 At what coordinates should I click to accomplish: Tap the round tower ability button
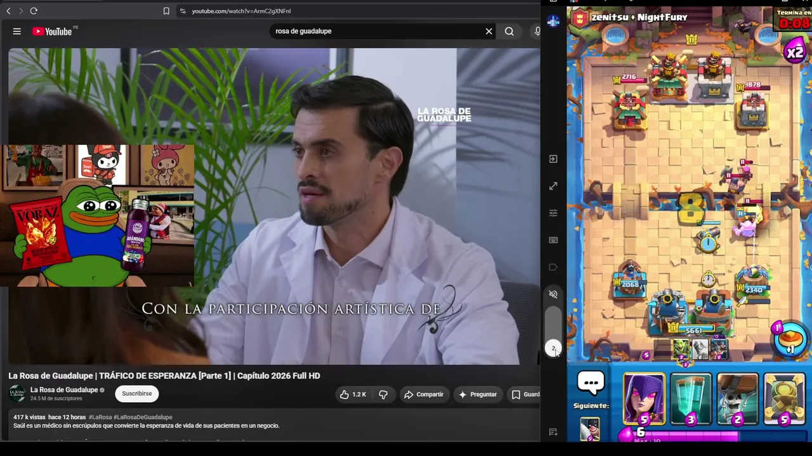click(790, 338)
